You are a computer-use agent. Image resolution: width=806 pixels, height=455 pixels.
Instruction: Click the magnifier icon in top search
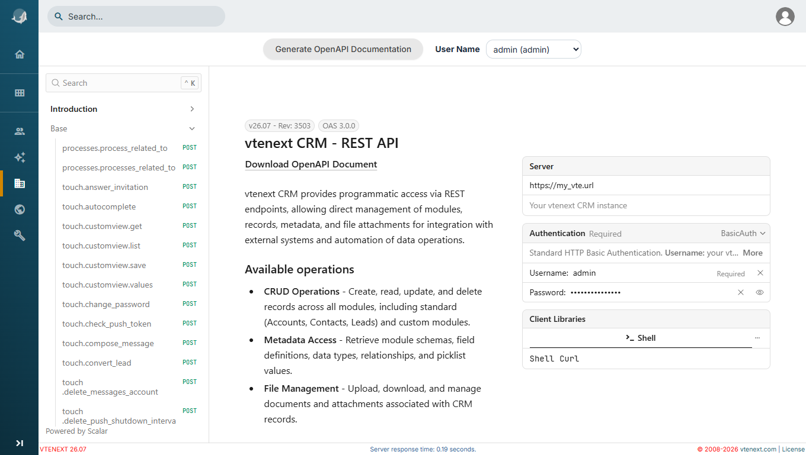(59, 17)
